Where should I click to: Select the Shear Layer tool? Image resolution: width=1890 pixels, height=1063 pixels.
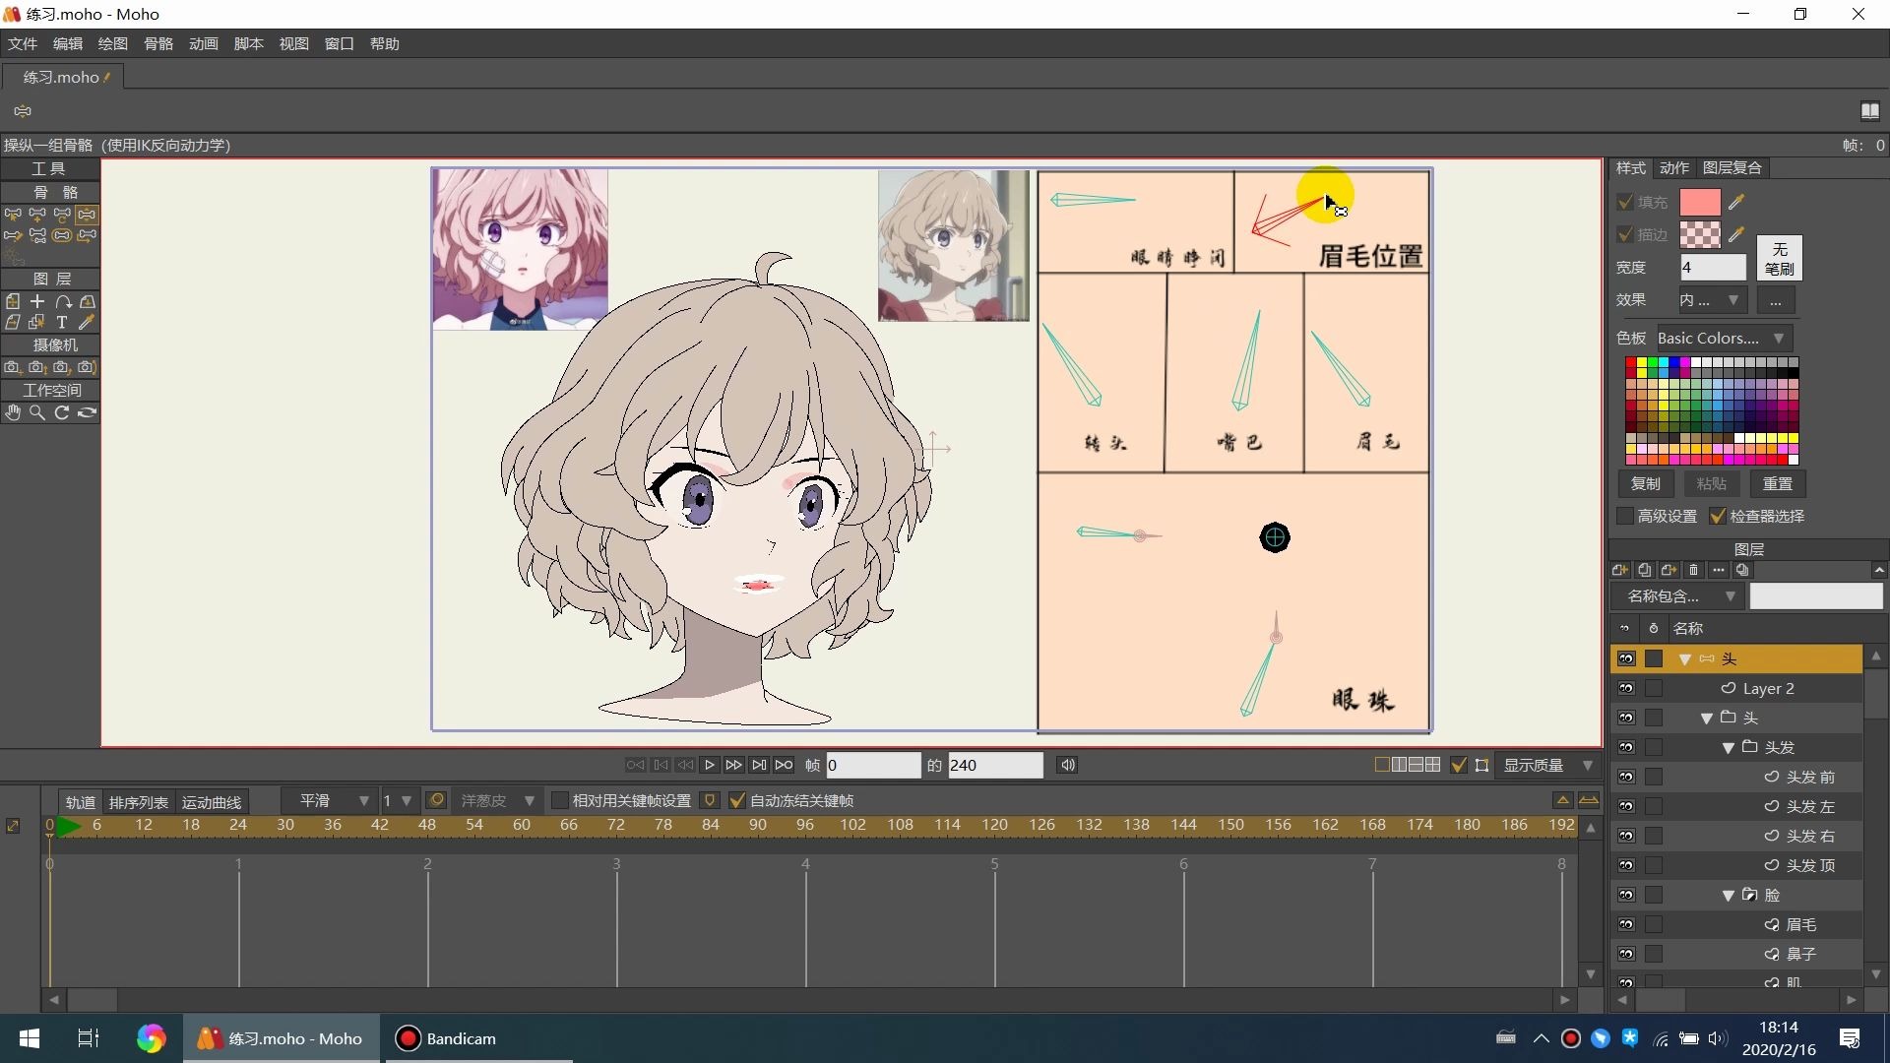[13, 322]
